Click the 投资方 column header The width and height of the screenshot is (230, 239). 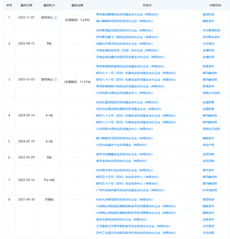[x=147, y=5]
